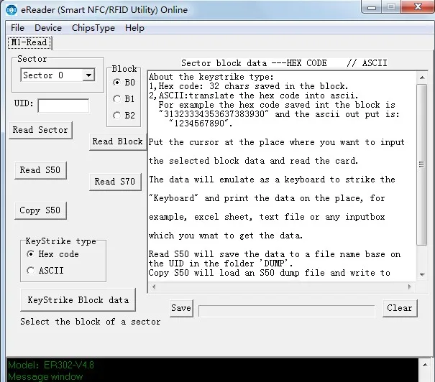This screenshot has width=435, height=382.
Task: Focus the UID input field
Action: click(x=63, y=106)
